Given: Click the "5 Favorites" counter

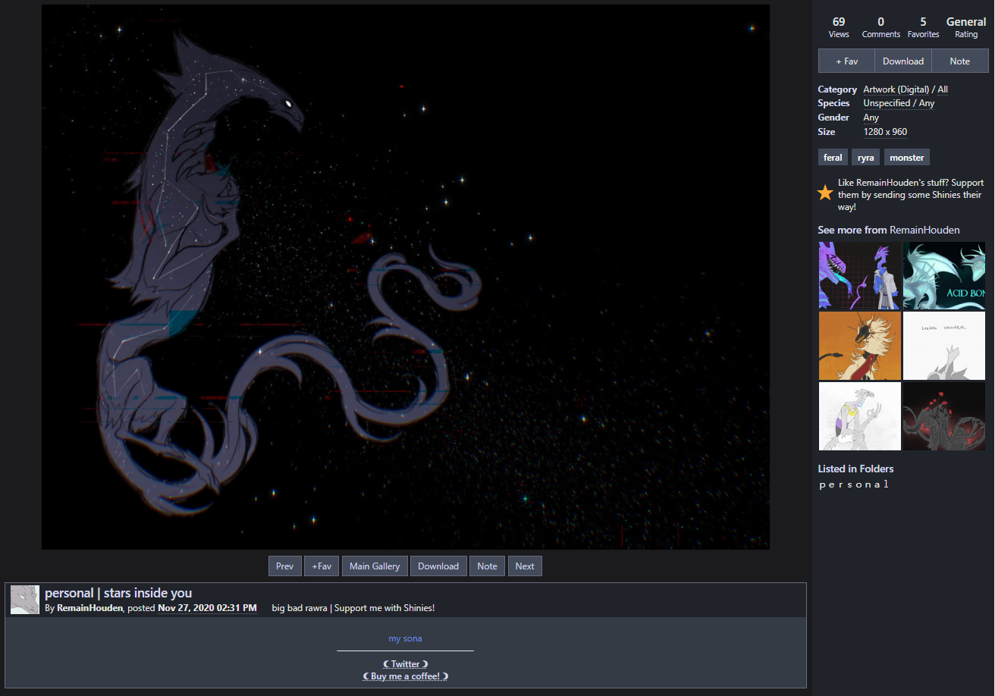Looking at the screenshot, I should coord(923,27).
